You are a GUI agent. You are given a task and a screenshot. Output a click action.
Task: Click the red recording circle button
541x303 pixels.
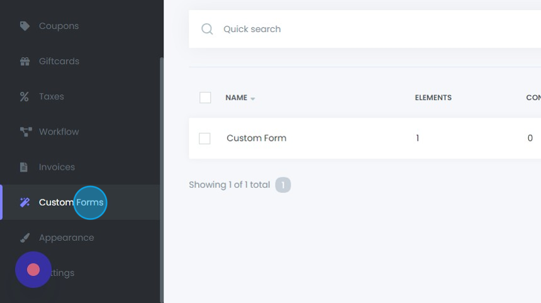click(x=33, y=270)
